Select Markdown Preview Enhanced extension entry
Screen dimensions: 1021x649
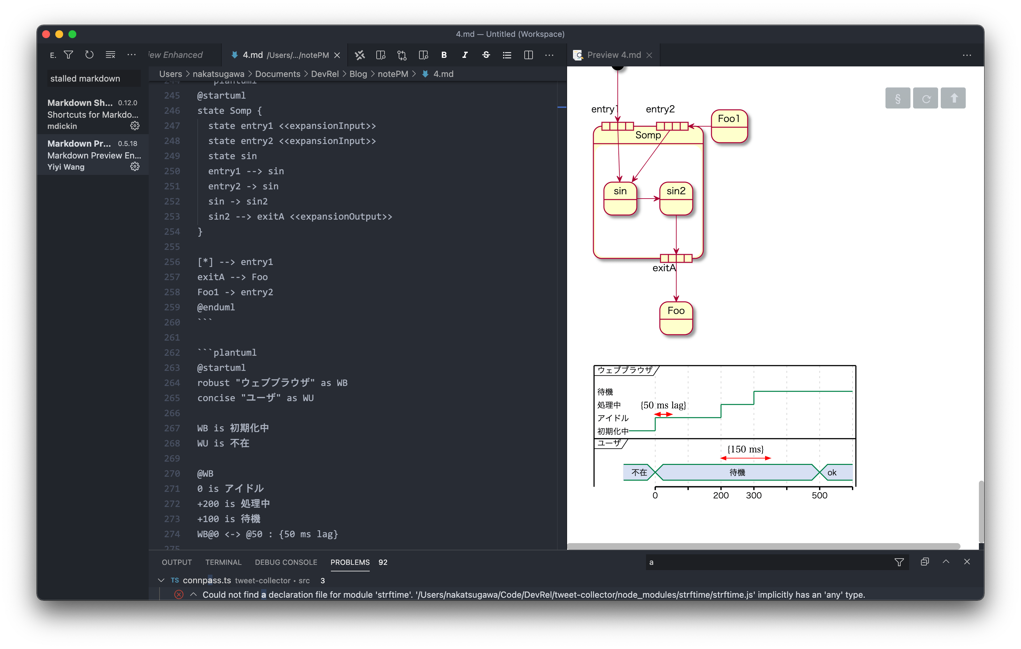tap(93, 155)
